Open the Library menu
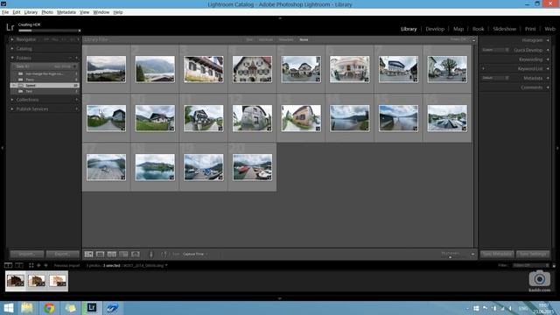560x315 pixels. click(x=31, y=12)
